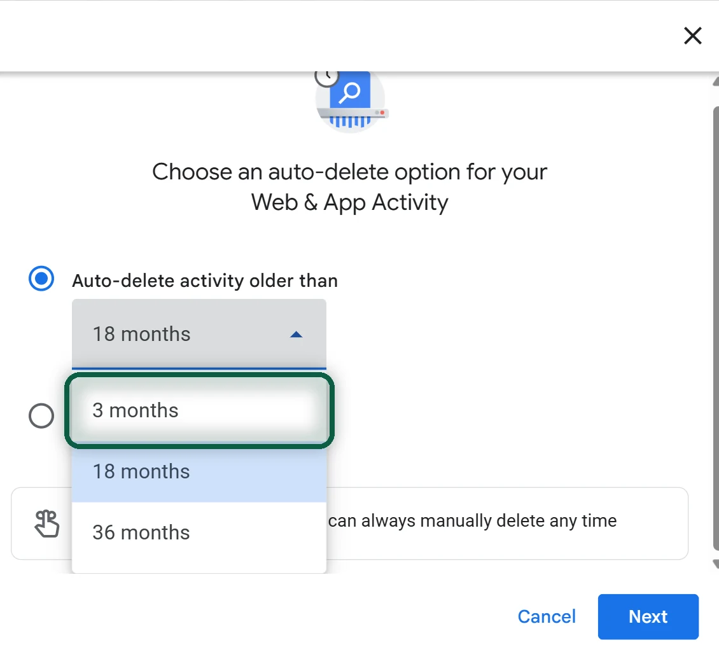Image resolution: width=719 pixels, height=659 pixels.
Task: Collapse the '18 months' duration dropdown
Action: (x=199, y=333)
